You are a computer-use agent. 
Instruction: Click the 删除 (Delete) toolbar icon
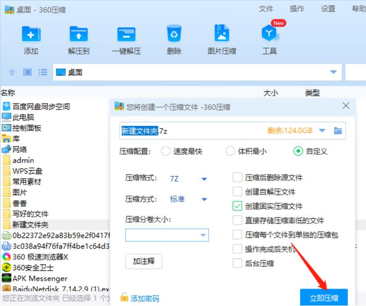(174, 34)
